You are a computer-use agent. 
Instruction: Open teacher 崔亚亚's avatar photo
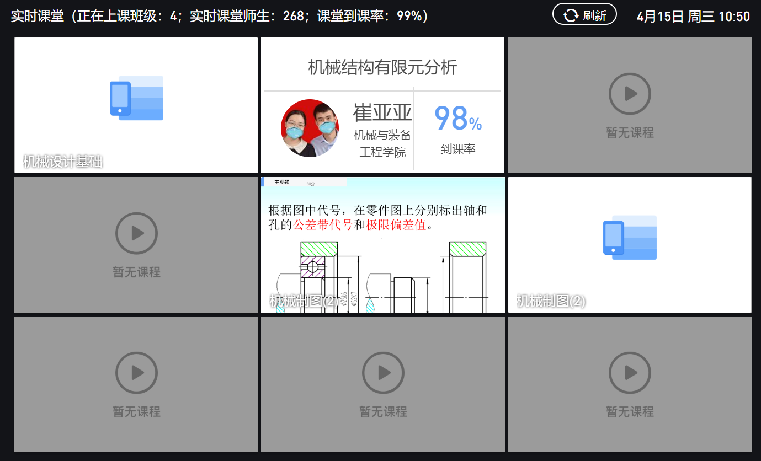[310, 128]
